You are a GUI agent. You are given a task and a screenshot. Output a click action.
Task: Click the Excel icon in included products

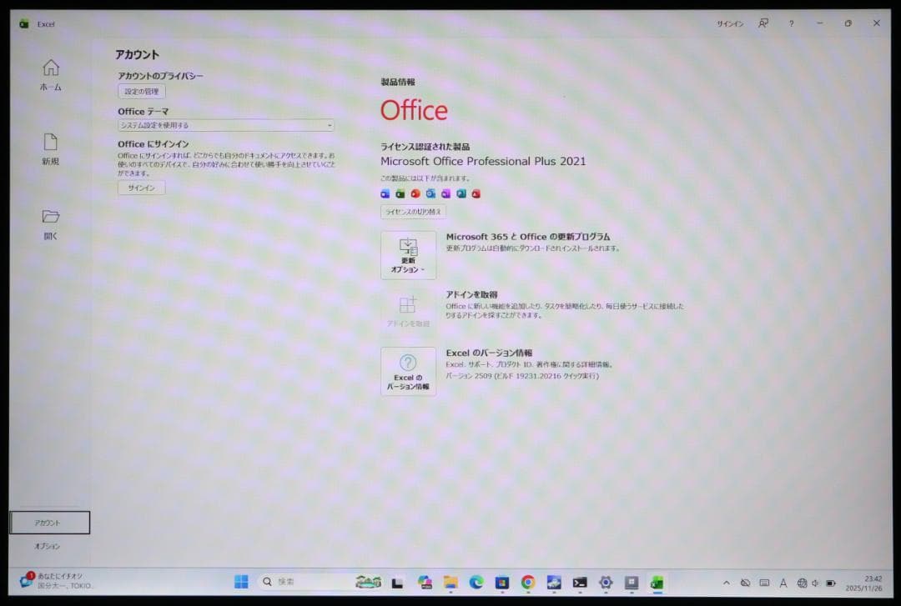tap(400, 193)
